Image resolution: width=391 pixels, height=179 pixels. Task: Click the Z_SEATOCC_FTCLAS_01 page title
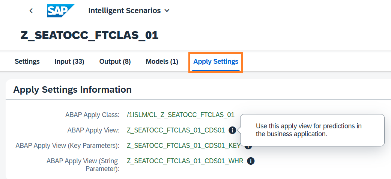pos(89,35)
